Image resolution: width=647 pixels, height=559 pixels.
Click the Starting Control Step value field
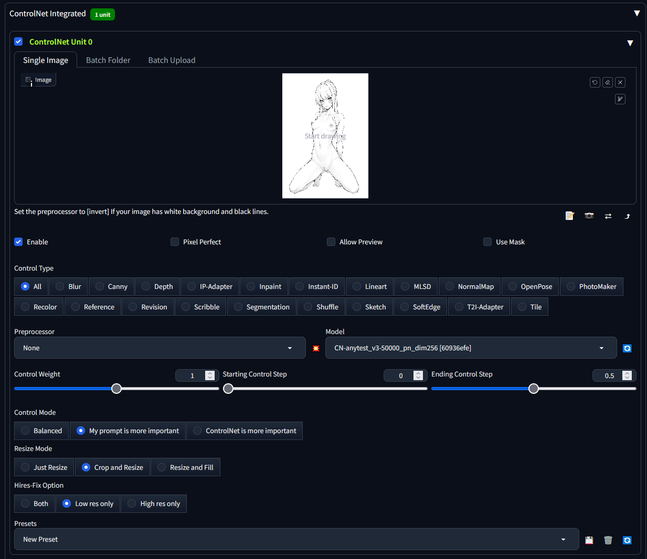[400, 375]
